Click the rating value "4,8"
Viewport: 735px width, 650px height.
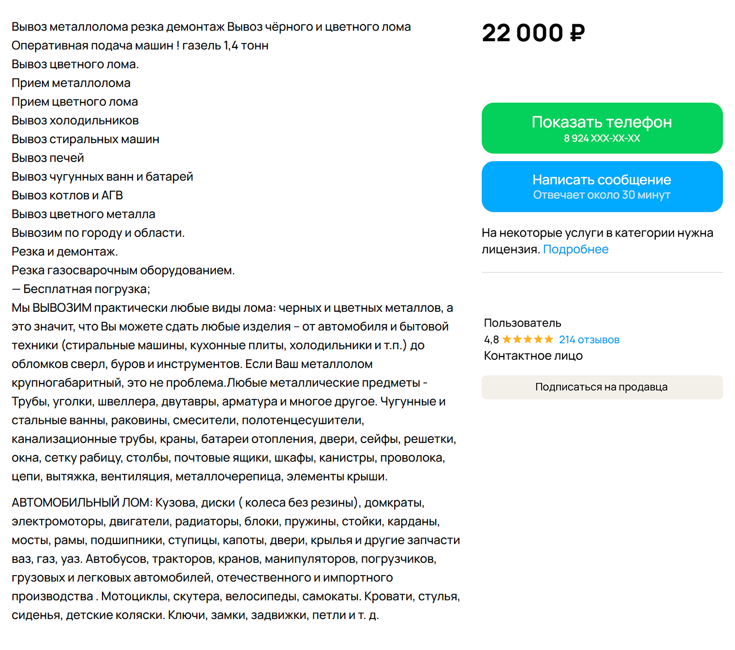pos(491,340)
